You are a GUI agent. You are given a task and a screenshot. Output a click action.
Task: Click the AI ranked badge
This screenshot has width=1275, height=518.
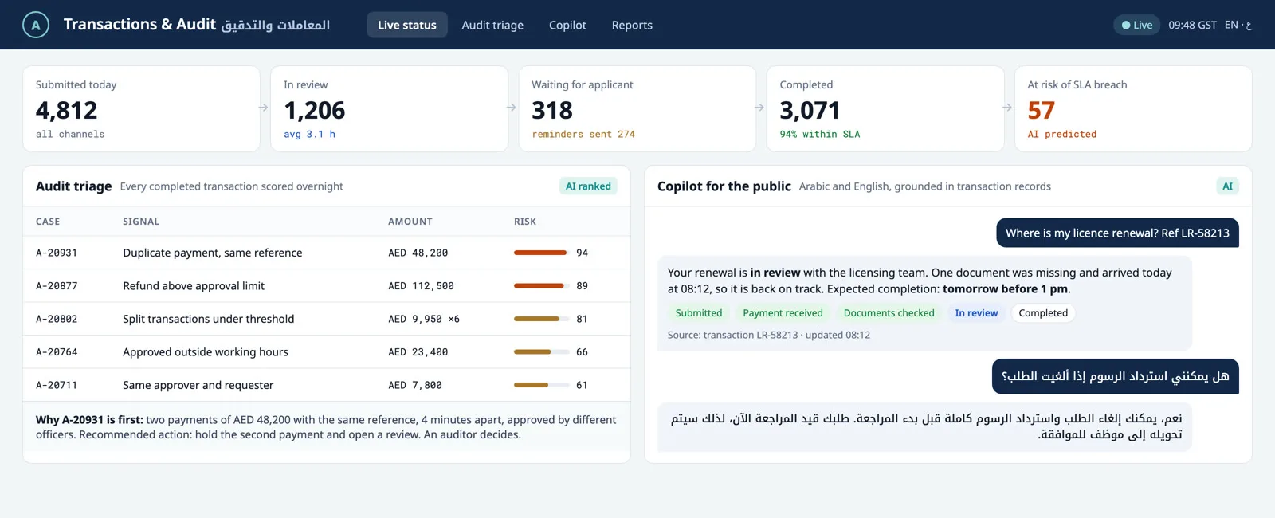pyautogui.click(x=588, y=186)
